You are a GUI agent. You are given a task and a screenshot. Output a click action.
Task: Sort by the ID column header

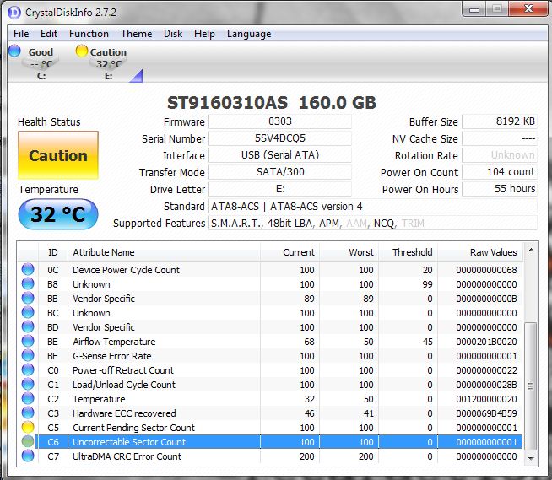(x=53, y=252)
